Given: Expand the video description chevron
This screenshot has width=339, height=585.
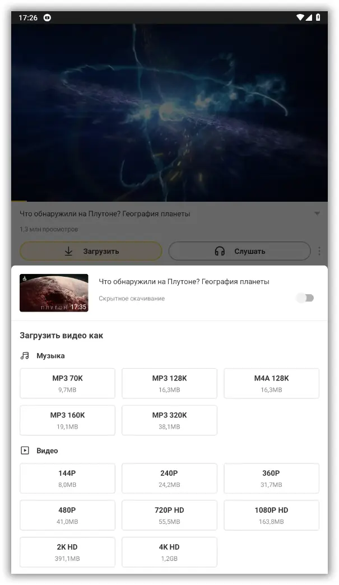Looking at the screenshot, I should tap(317, 214).
